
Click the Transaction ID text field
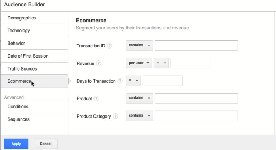tap(196, 45)
